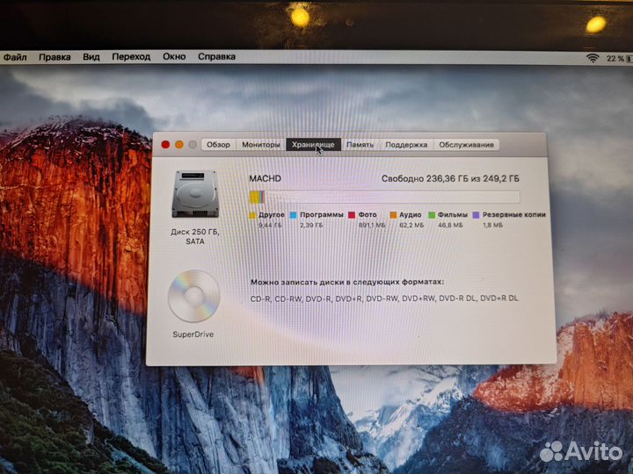The width and height of the screenshot is (633, 474).
Task: Click the Wi-Fi status icon
Action: (x=593, y=59)
